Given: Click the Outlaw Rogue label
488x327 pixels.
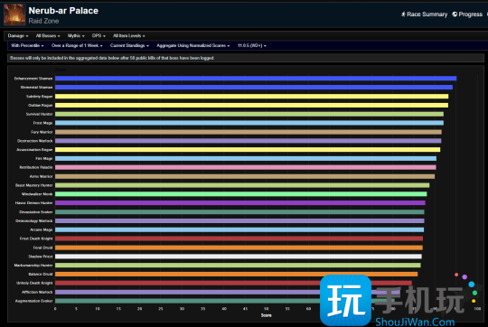Looking at the screenshot, I should pyautogui.click(x=41, y=105).
